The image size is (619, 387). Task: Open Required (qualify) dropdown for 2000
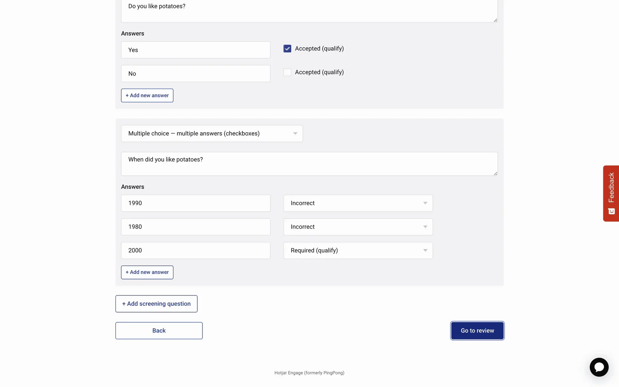tap(358, 251)
